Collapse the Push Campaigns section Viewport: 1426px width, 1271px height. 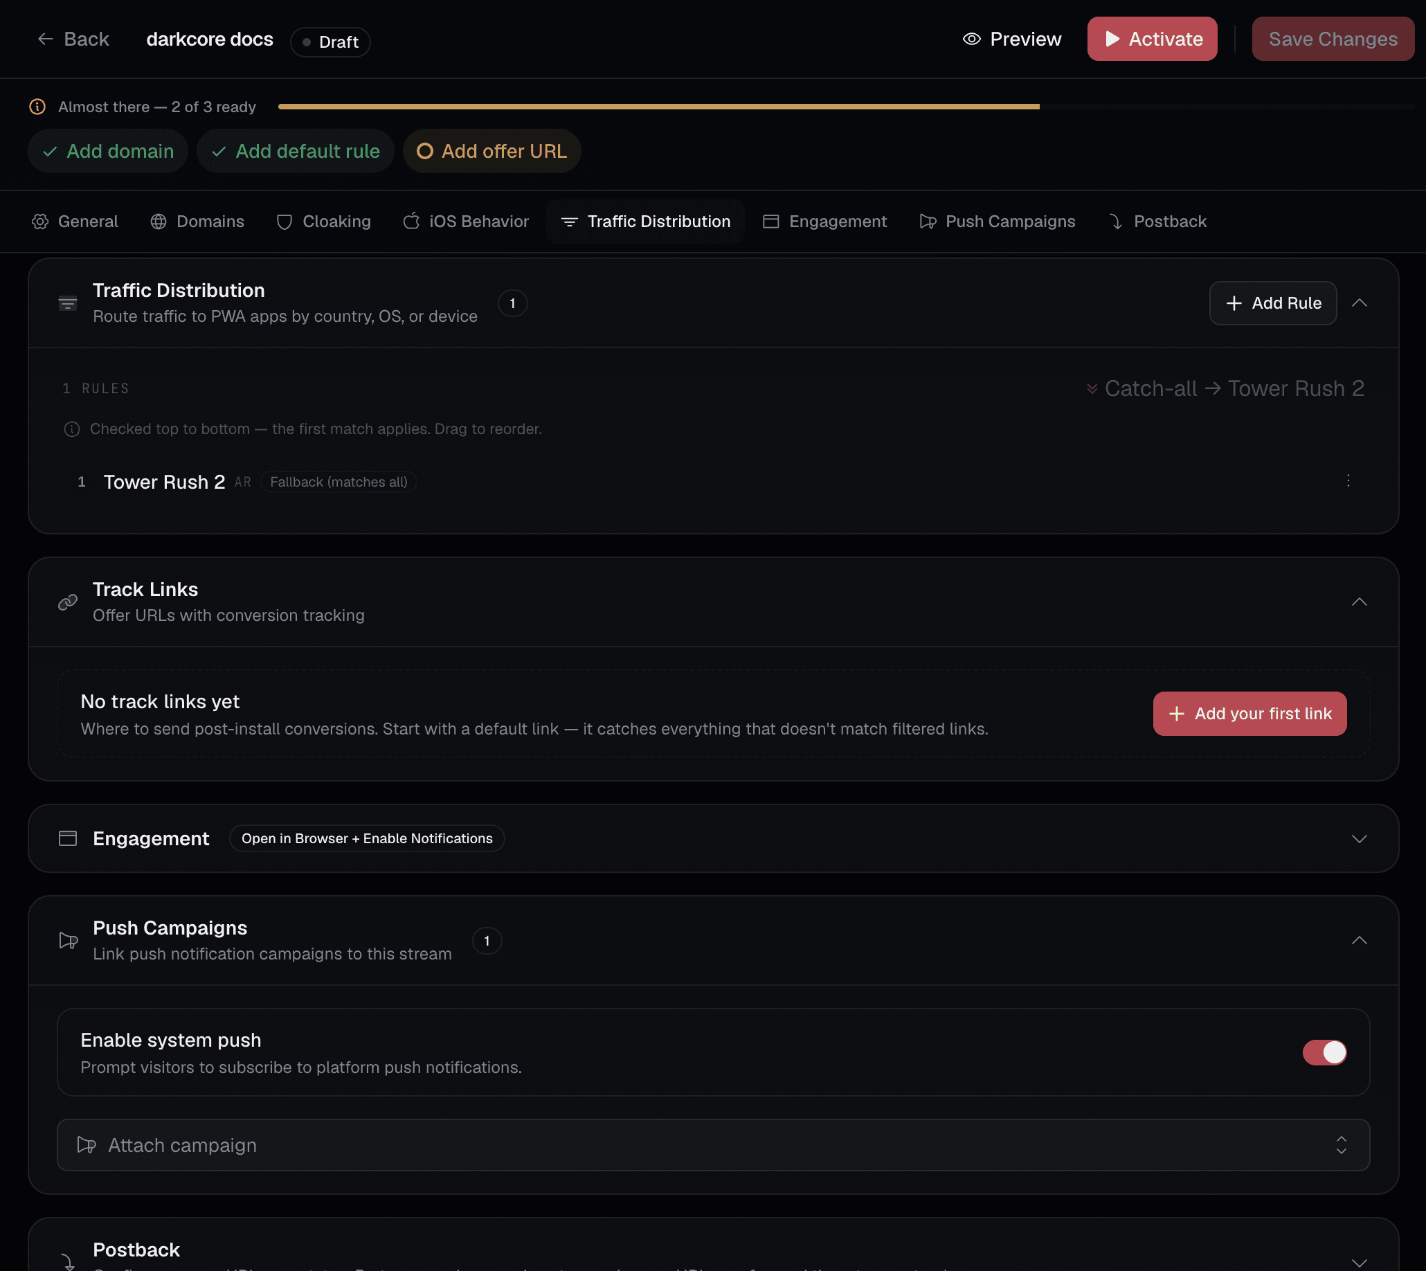coord(1359,941)
